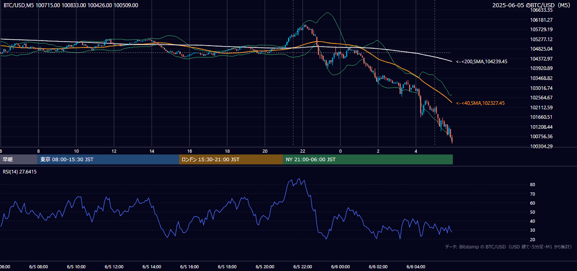
Task: Click RSI scale level 40
Action: coord(533,221)
